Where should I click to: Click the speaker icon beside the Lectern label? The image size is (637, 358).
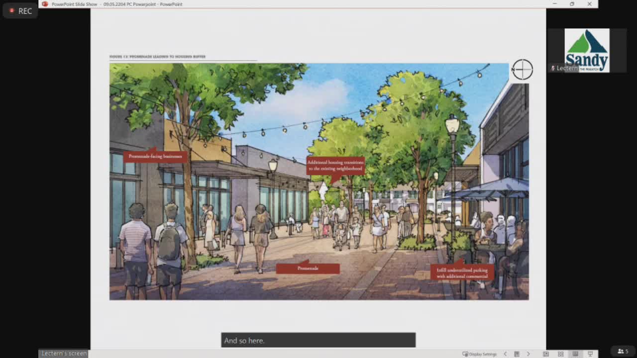[x=552, y=68]
